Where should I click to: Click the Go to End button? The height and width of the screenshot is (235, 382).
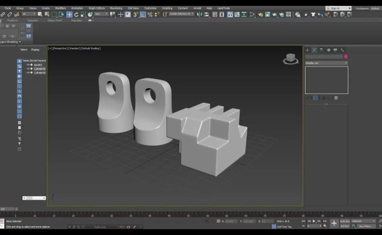325,221
